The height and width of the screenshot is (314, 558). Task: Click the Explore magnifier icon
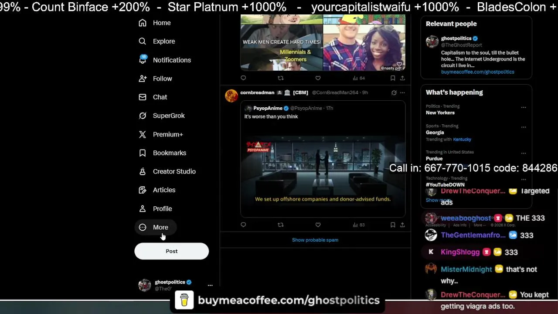[143, 41]
